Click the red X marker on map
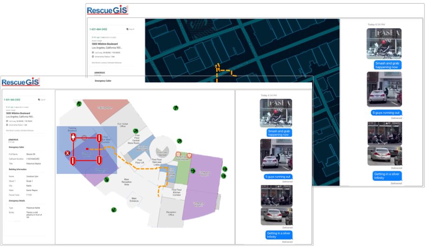The image size is (426, 247). [x=67, y=153]
